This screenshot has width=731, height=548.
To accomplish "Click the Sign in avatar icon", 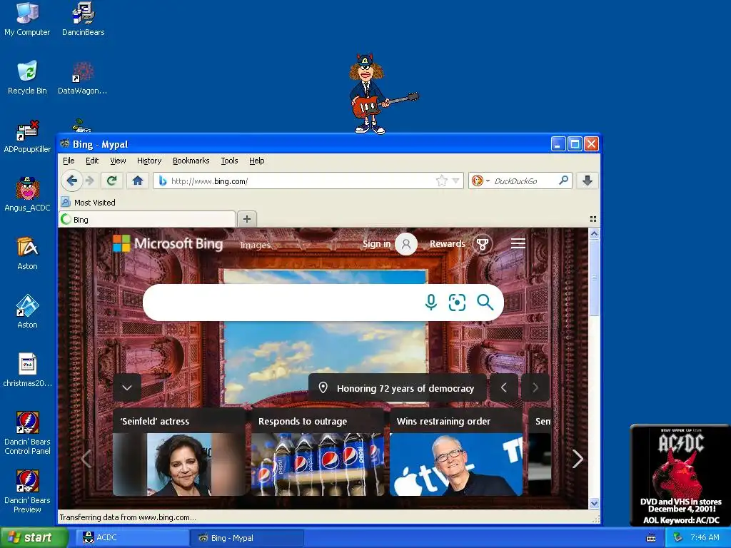I will tap(406, 244).
